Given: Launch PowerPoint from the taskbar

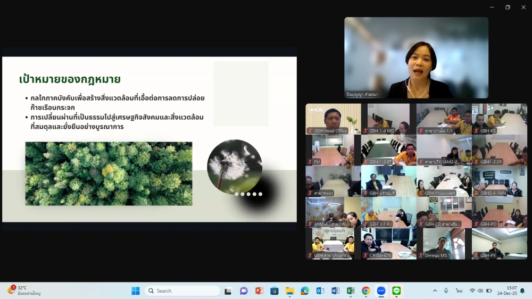Looking at the screenshot, I should click(259, 290).
